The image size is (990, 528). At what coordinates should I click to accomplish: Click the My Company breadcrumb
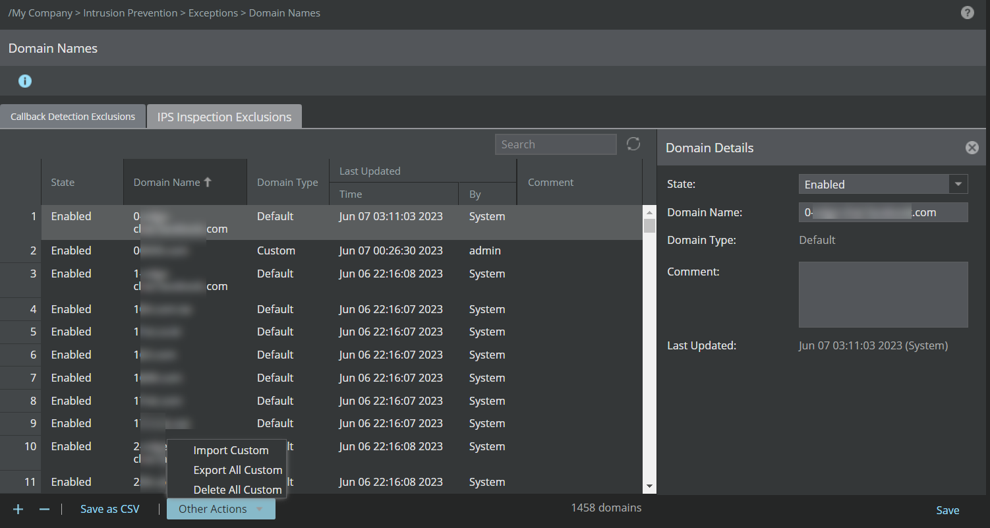tap(40, 13)
